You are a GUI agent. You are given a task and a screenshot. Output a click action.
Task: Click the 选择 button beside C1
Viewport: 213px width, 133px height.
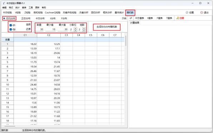coord(28,25)
